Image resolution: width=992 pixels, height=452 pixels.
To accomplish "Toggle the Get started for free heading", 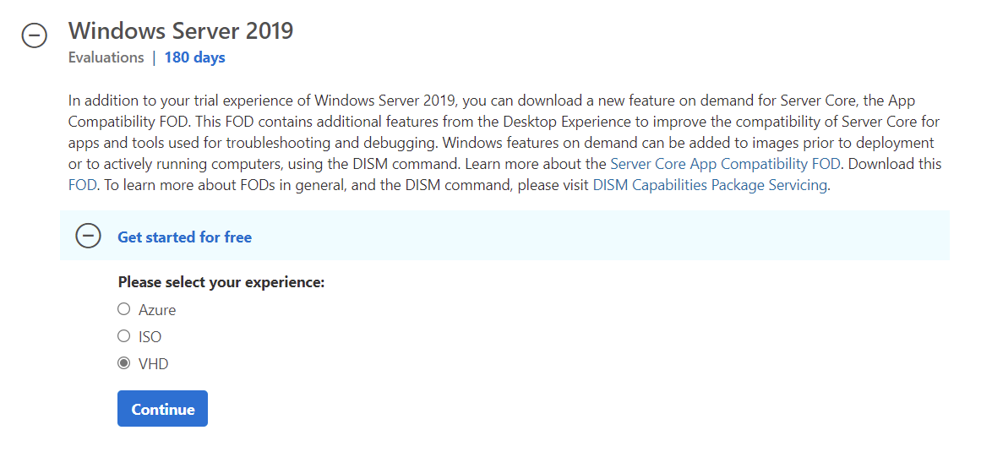I will [x=184, y=237].
